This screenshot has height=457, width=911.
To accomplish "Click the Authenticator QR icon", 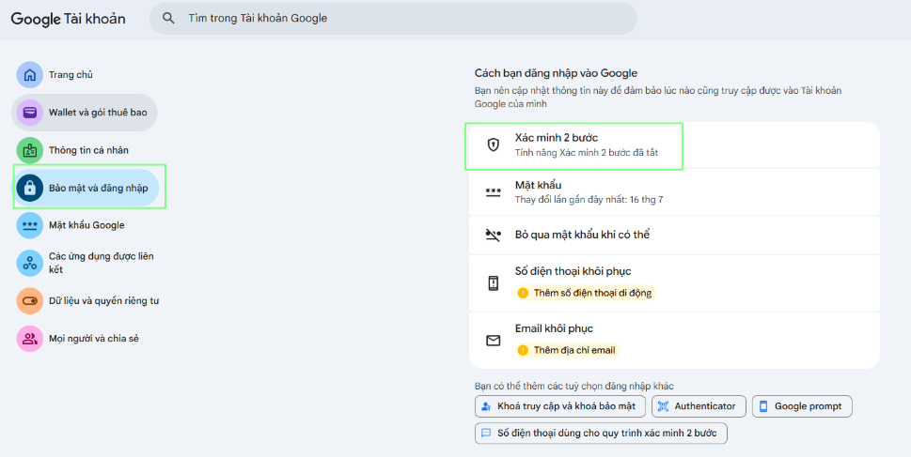I will (663, 406).
